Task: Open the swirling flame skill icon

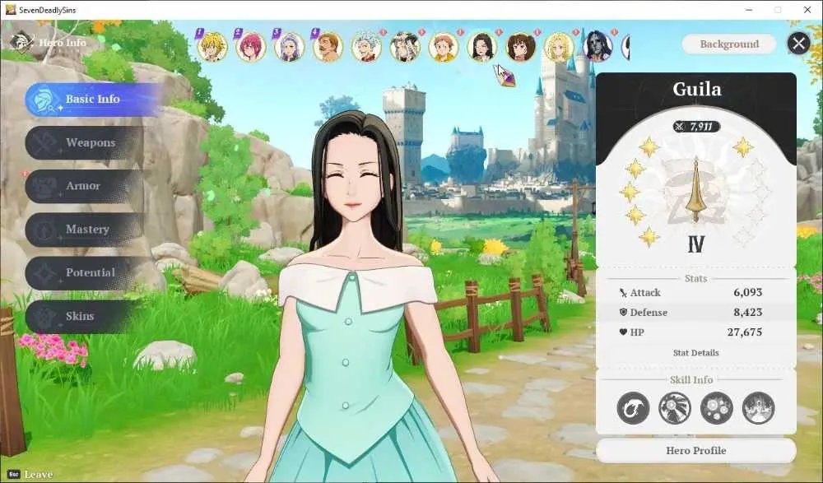Action: pyautogui.click(x=633, y=408)
